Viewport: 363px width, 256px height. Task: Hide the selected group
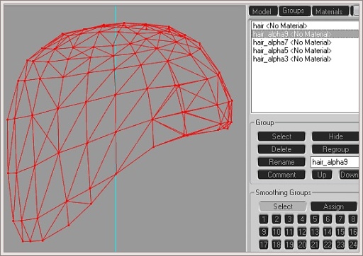335,136
